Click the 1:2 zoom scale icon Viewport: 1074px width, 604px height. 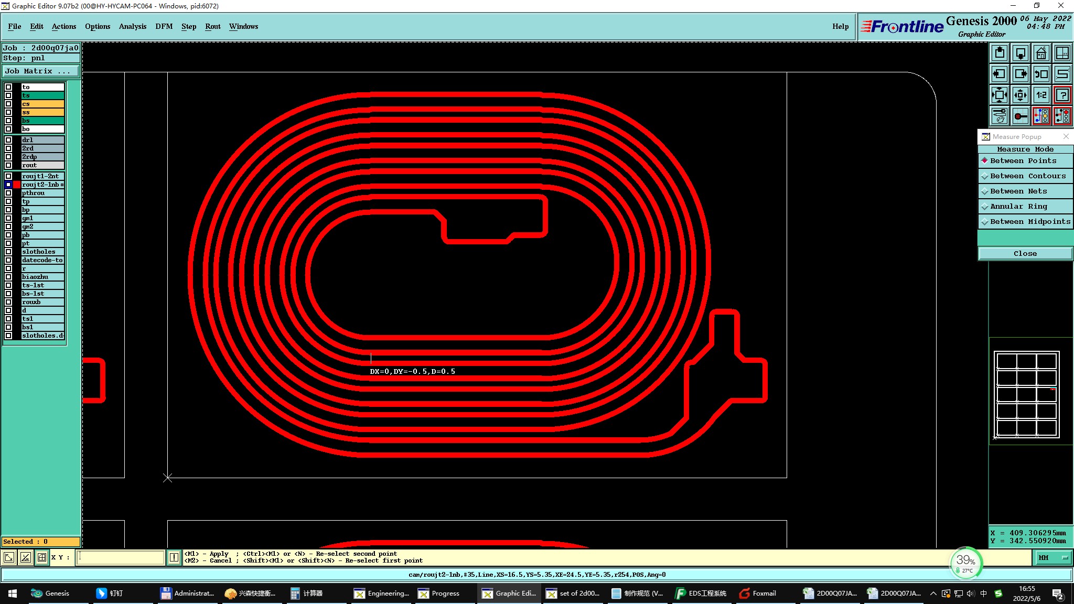[x=1041, y=95]
